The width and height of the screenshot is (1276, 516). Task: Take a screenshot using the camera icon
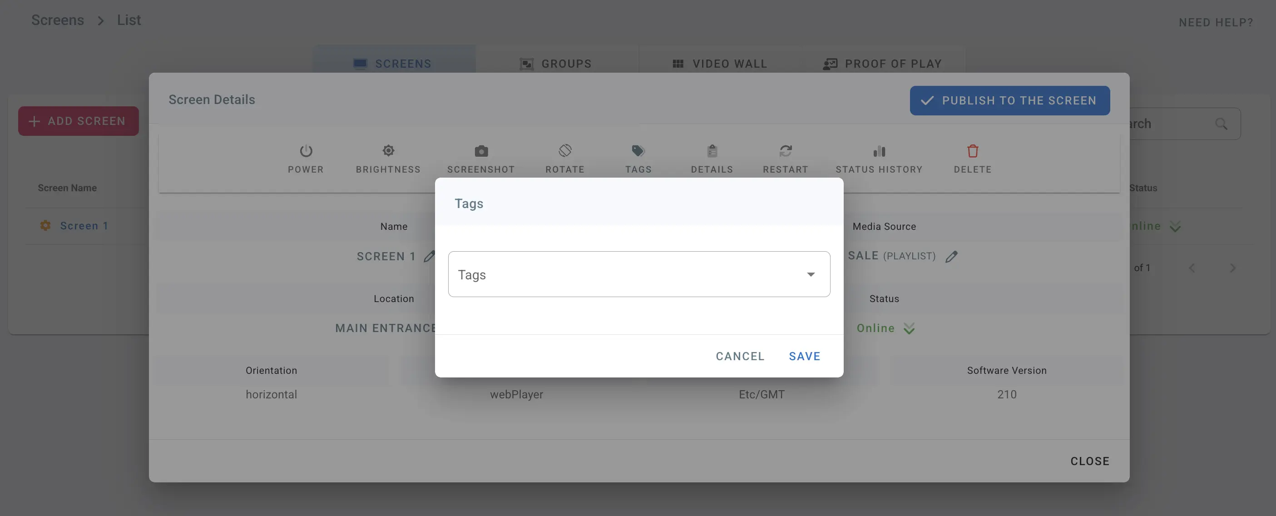coord(480,151)
